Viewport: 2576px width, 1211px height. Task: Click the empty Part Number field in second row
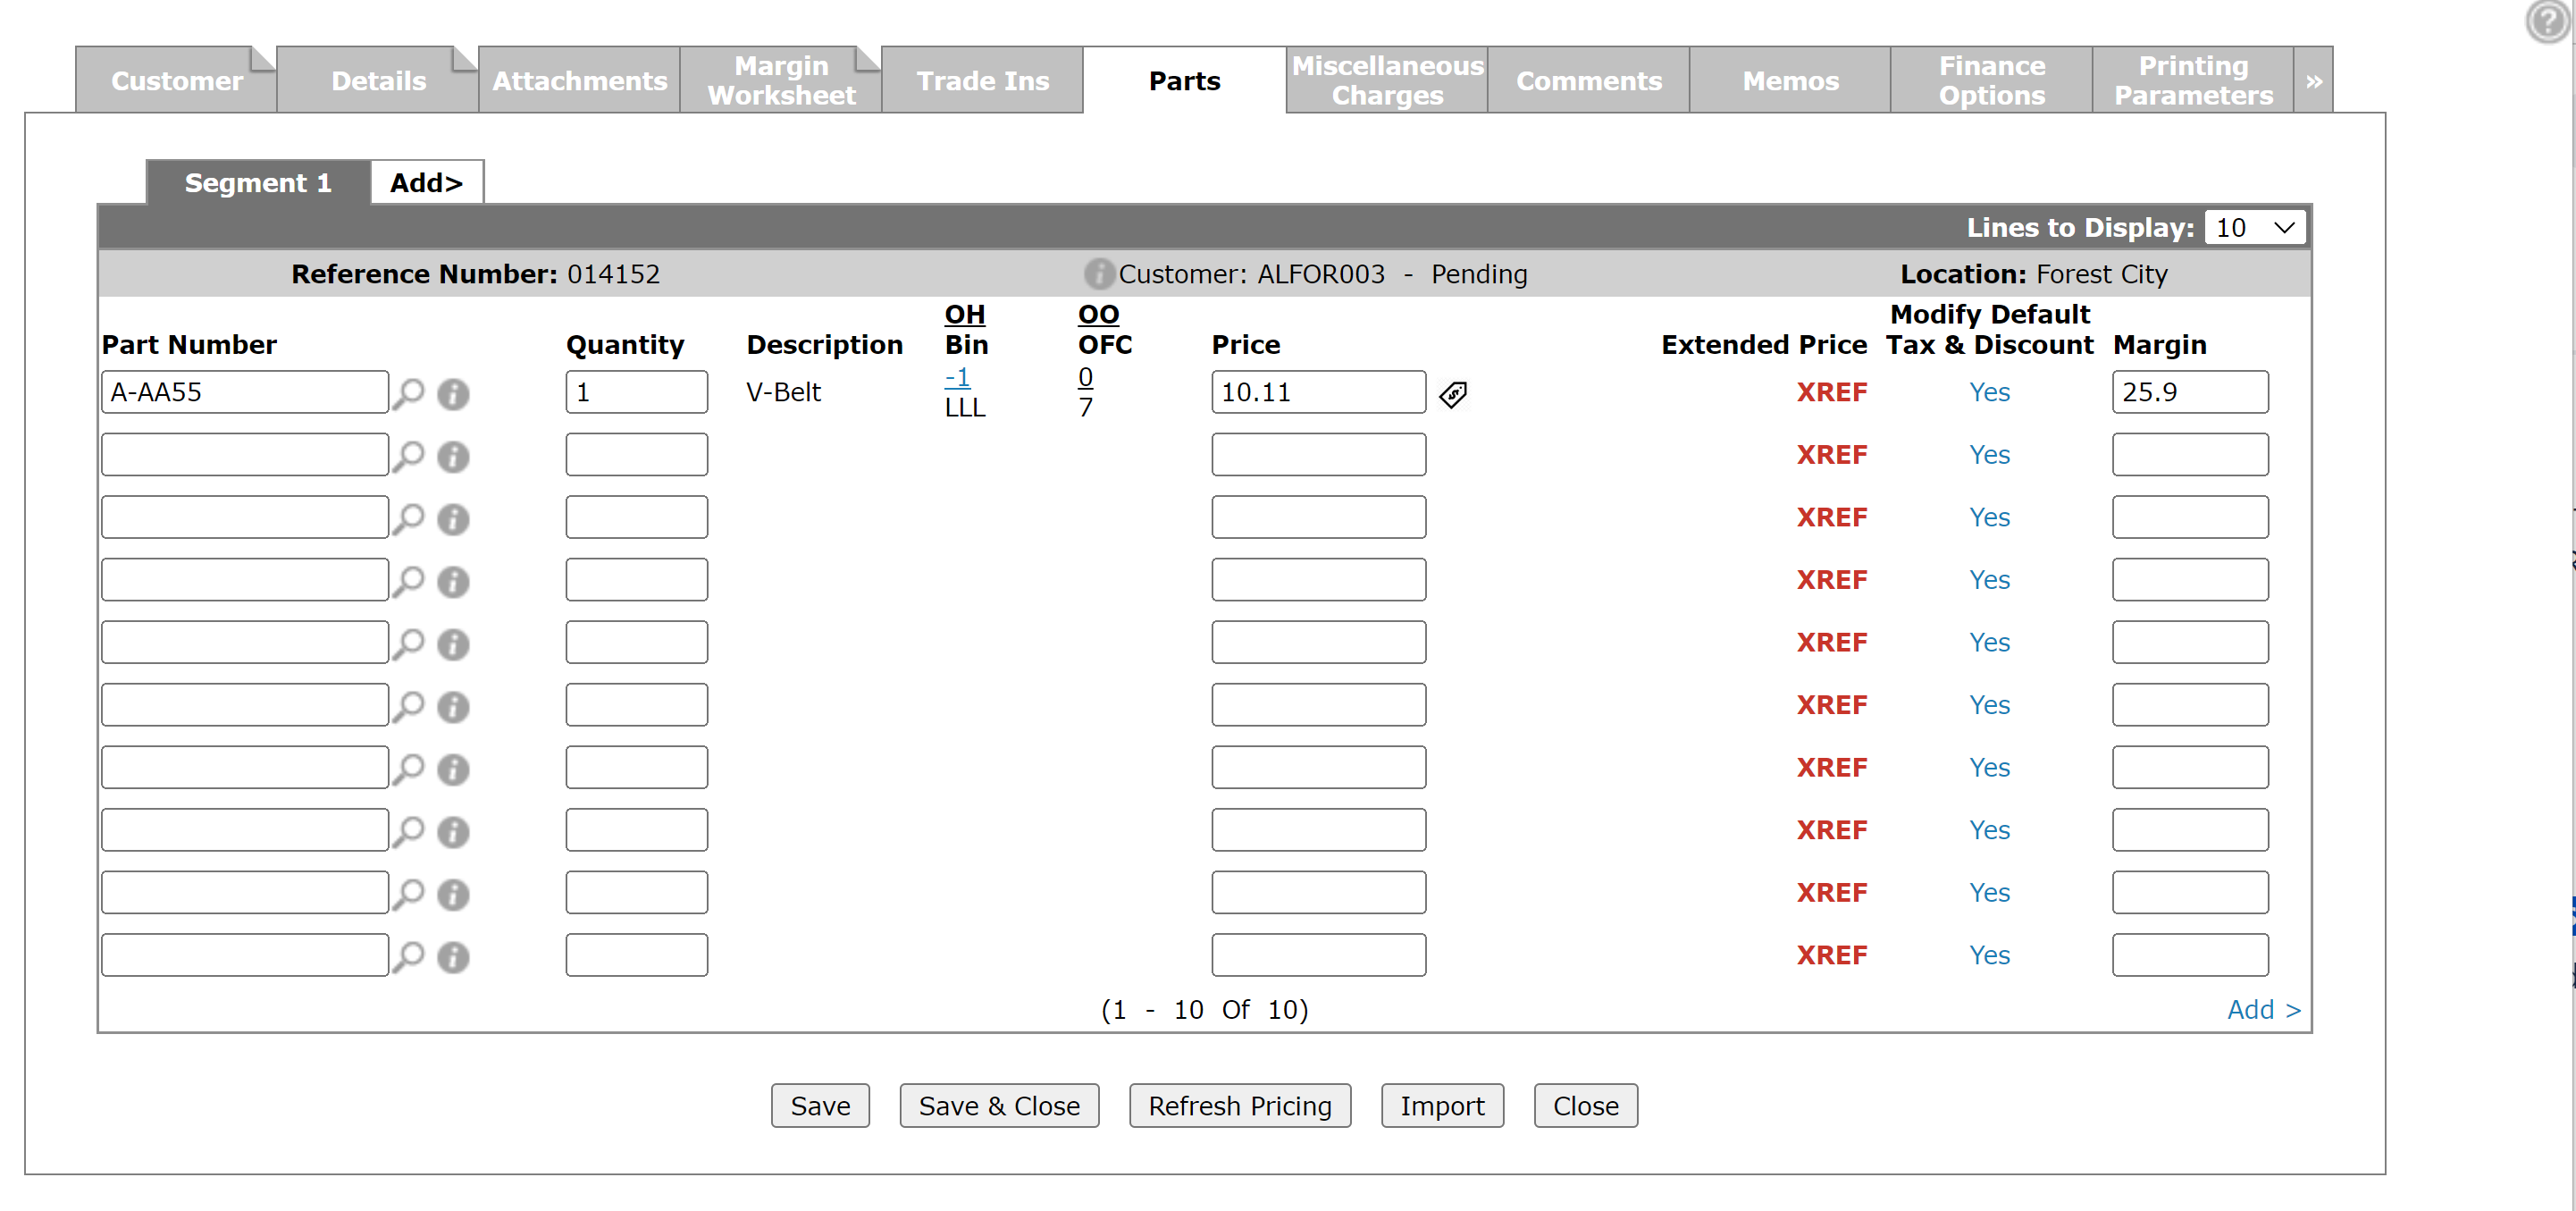pos(245,455)
